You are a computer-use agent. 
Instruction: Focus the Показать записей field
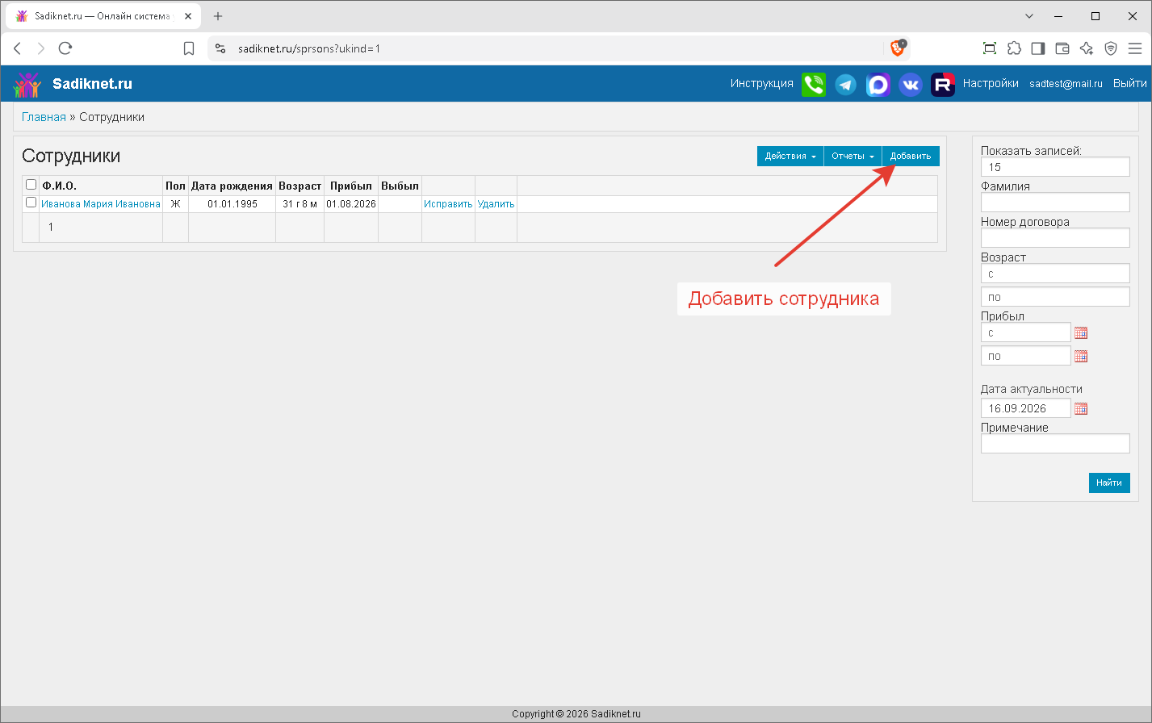tap(1055, 166)
